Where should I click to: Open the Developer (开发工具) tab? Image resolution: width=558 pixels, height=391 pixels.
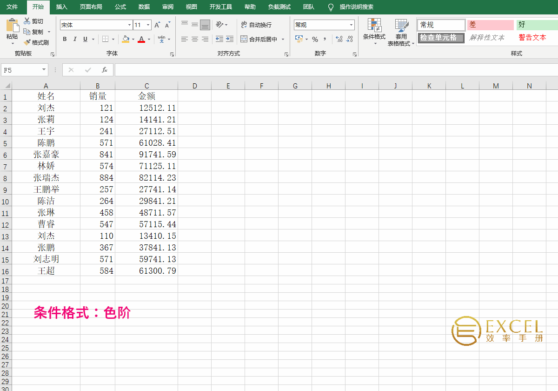(x=221, y=7)
